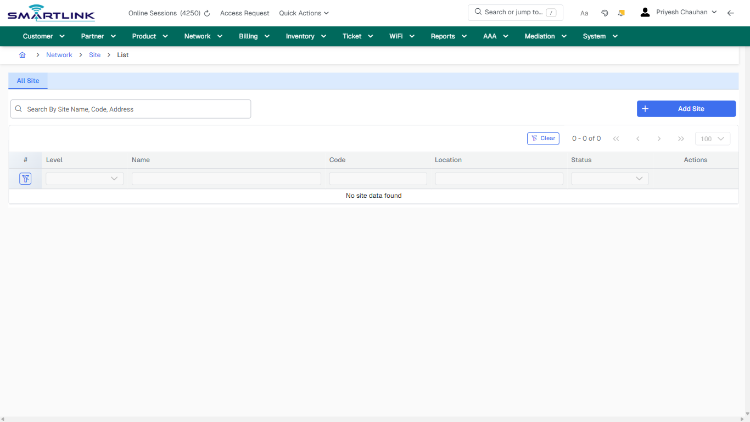The height and width of the screenshot is (422, 750).
Task: Open the Access Request page
Action: point(244,13)
